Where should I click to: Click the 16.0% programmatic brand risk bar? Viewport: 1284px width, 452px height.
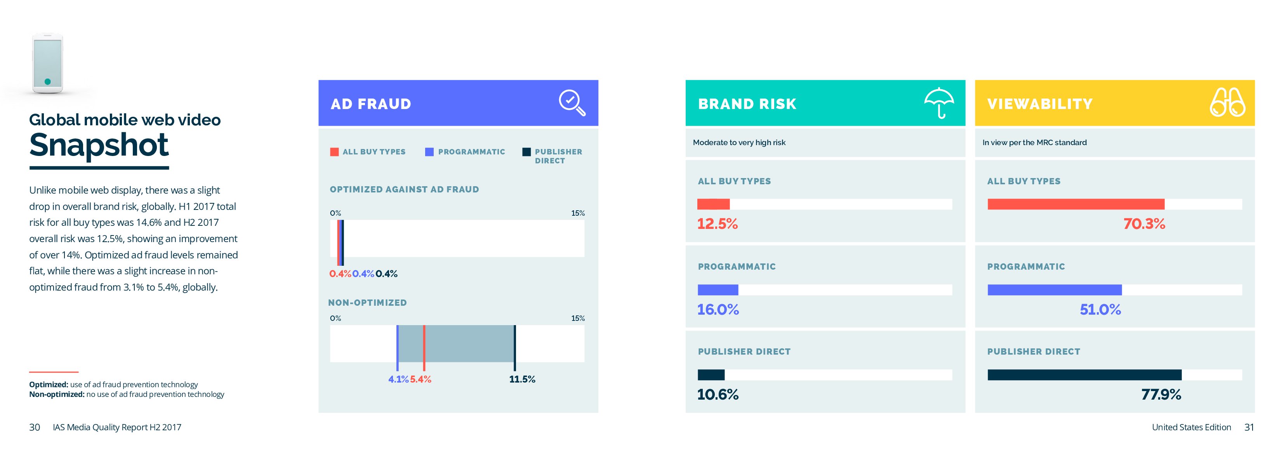click(718, 290)
